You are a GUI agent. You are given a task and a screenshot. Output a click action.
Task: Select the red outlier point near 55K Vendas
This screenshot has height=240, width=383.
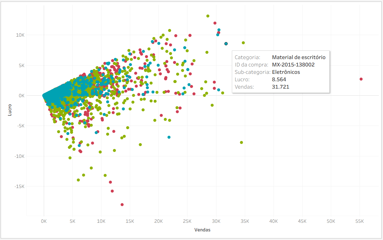pos(361,79)
